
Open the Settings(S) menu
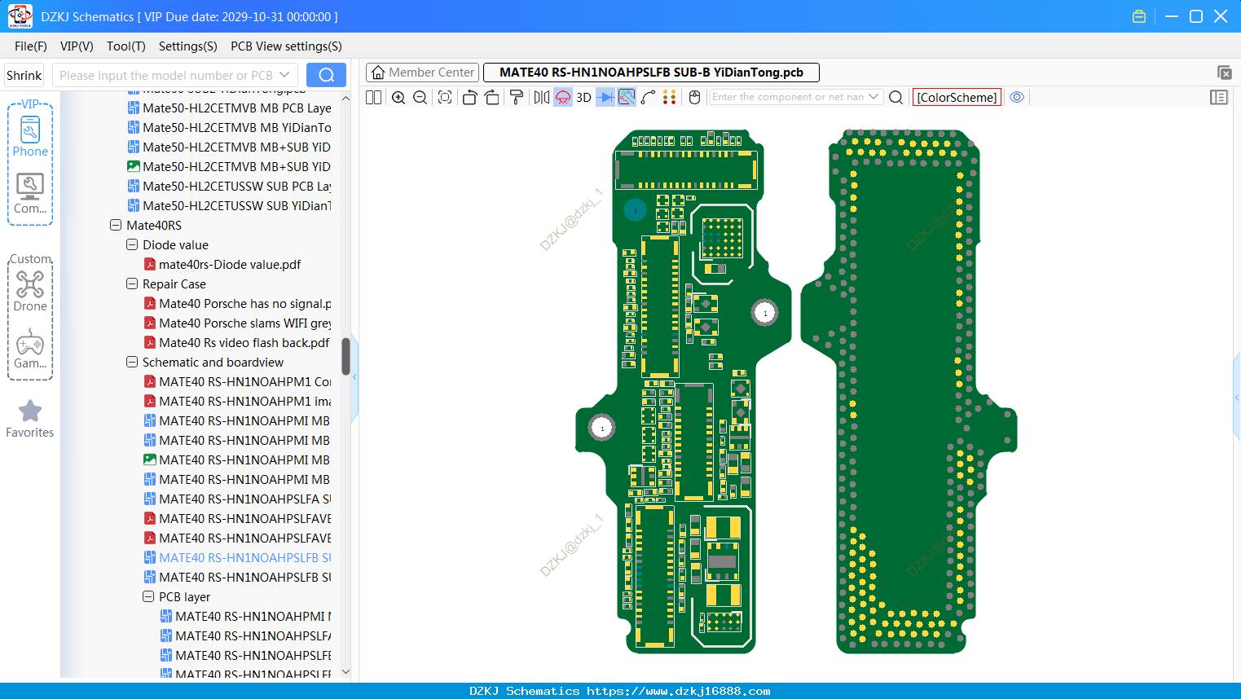(188, 46)
